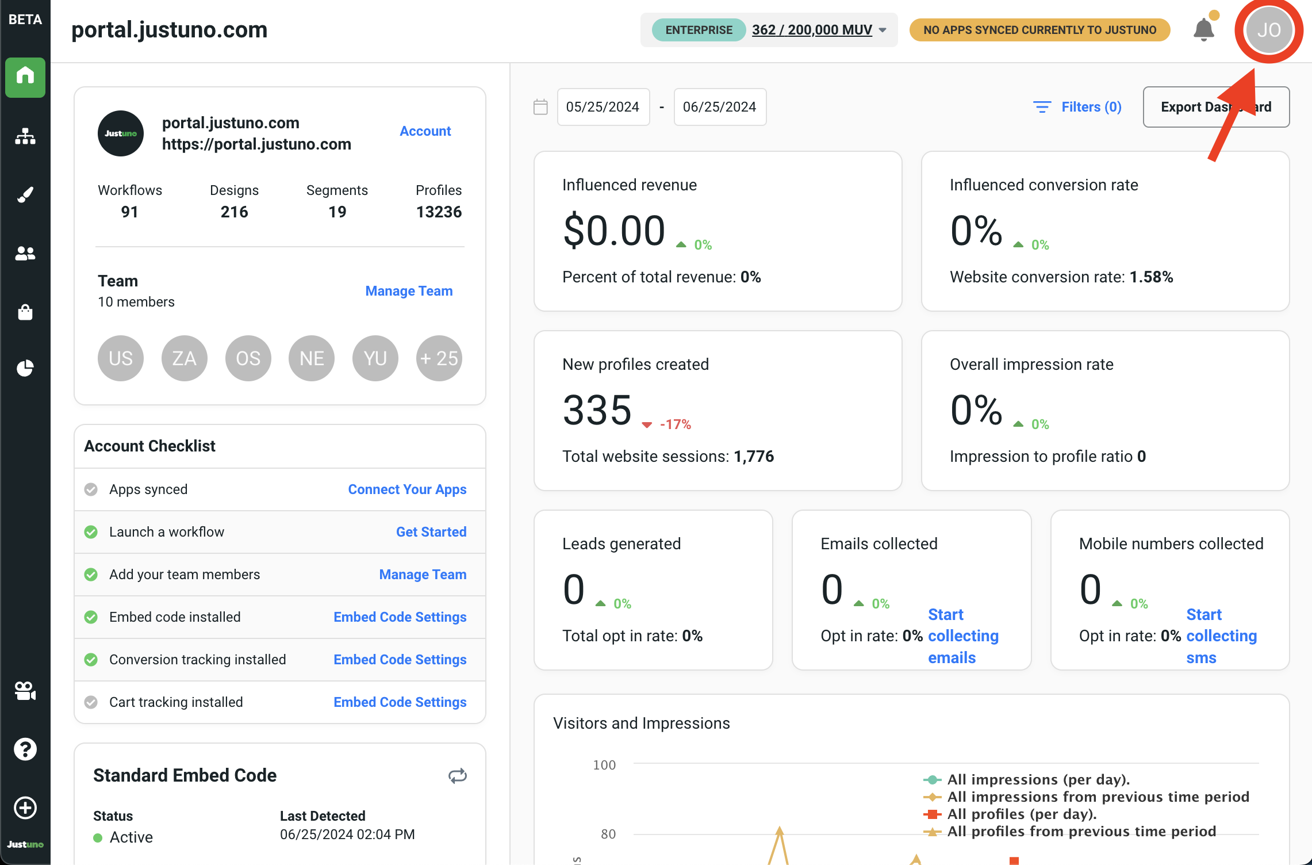Open the Analytics pie chart sidebar icon
This screenshot has height=865, width=1312.
click(x=25, y=368)
